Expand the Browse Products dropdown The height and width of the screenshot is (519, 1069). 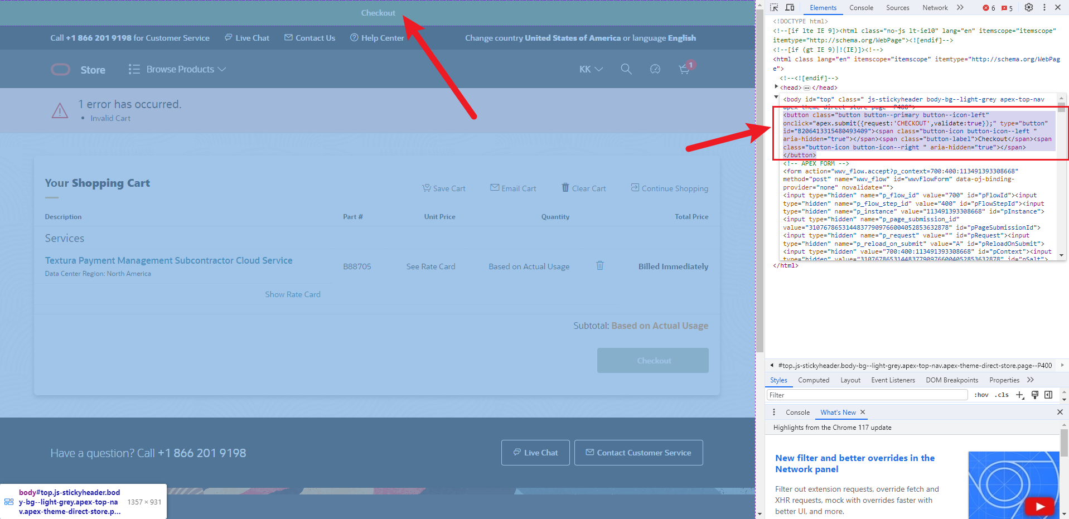coord(177,69)
